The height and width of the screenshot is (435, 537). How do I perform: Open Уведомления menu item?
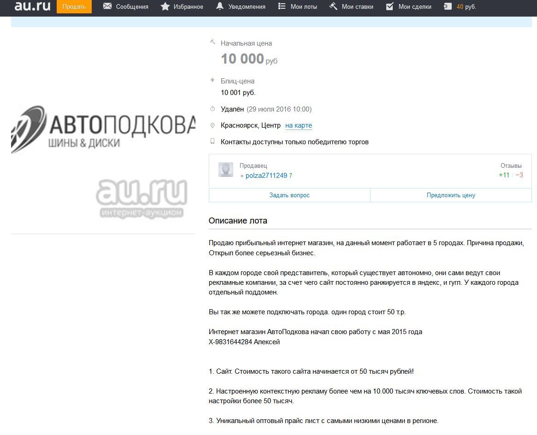click(247, 6)
